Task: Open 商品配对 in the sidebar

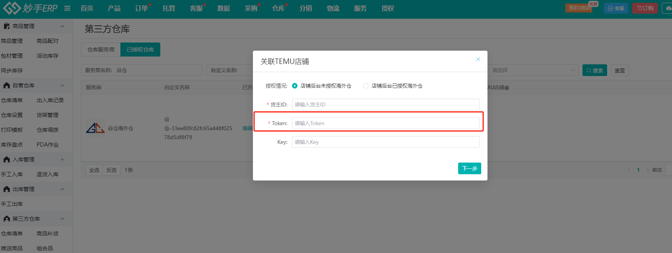Action: [x=47, y=41]
